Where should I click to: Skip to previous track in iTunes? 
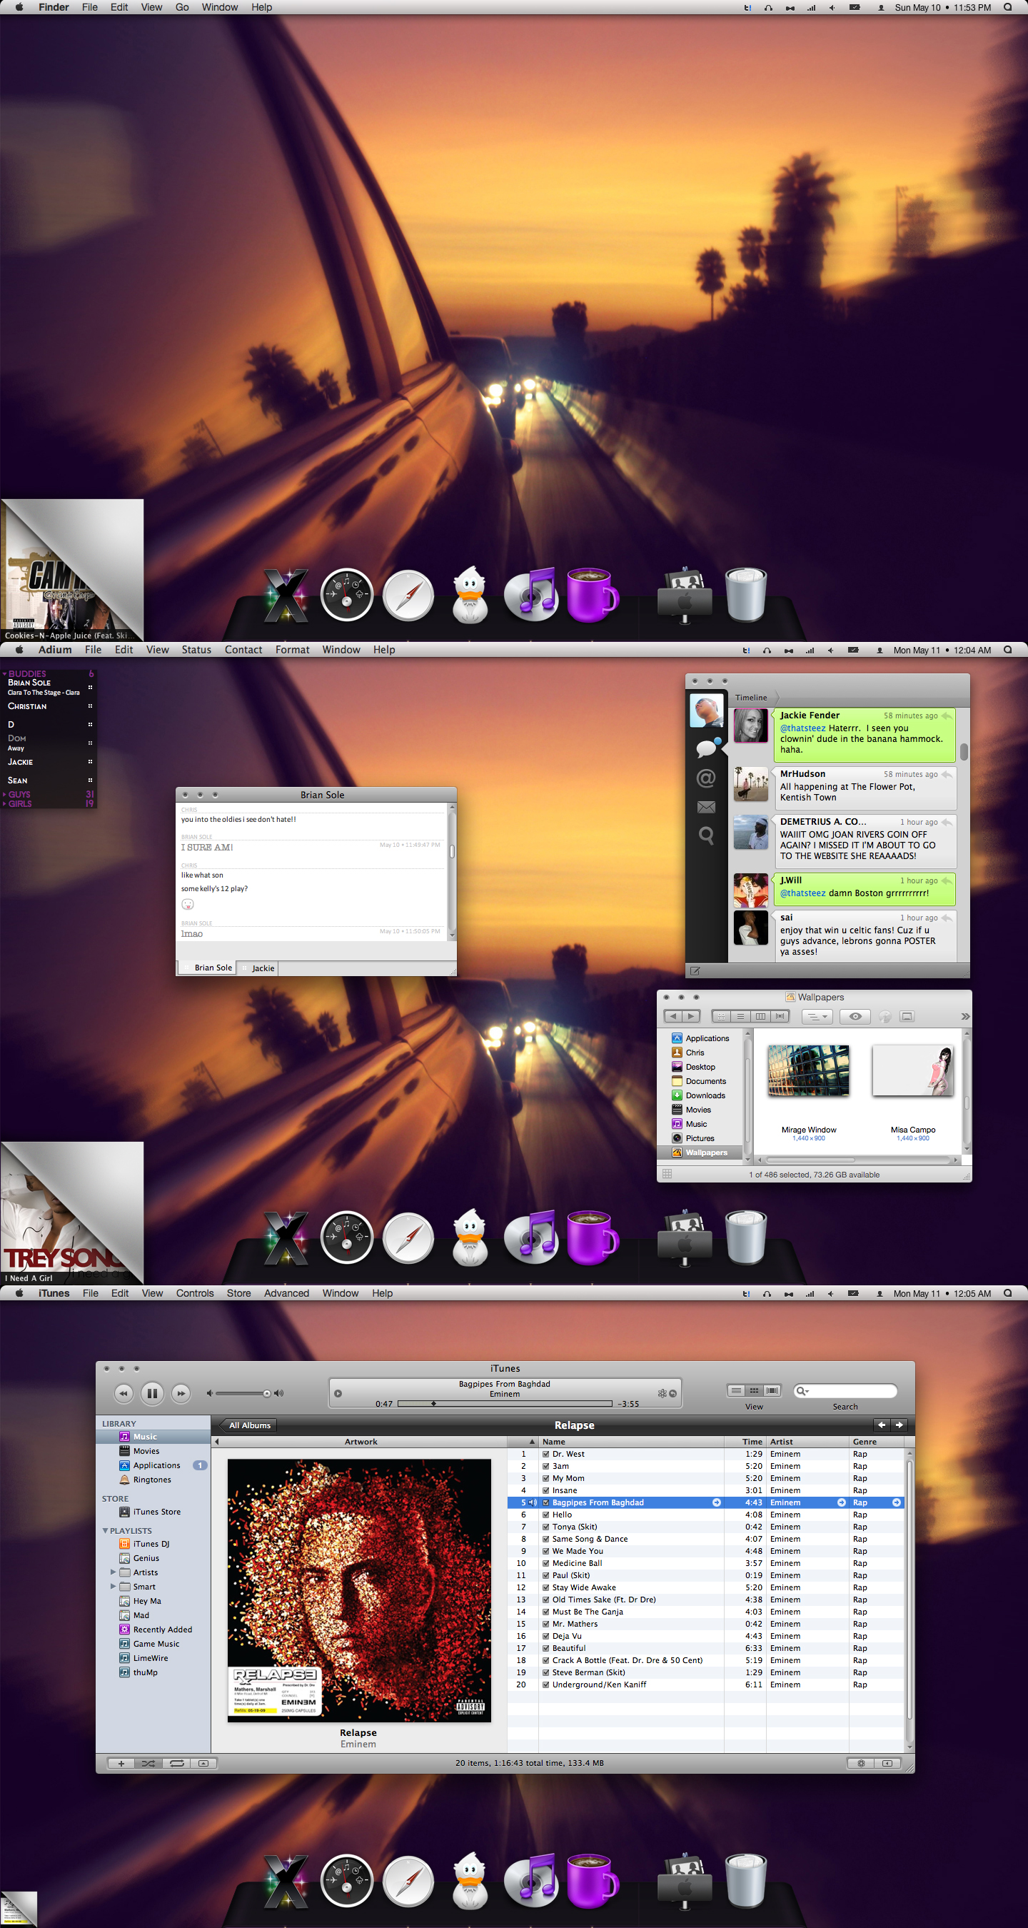pyautogui.click(x=124, y=1393)
